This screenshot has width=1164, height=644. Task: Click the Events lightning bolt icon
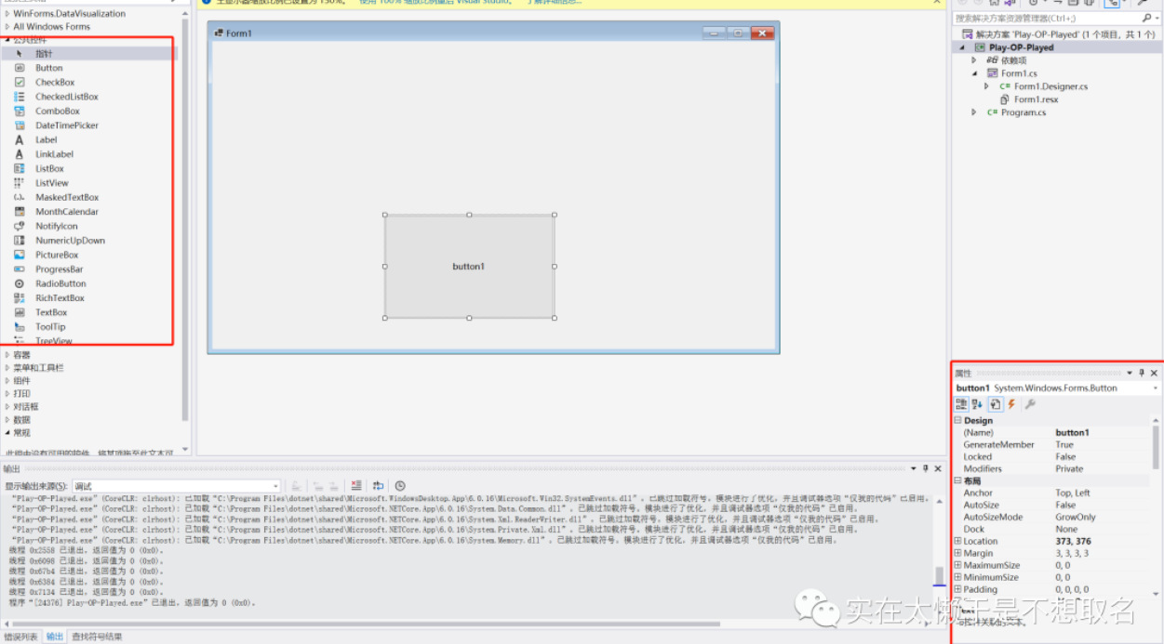[x=1012, y=404]
